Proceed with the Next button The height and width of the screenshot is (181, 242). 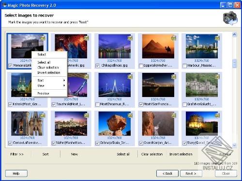pyautogui.click(x=191, y=173)
